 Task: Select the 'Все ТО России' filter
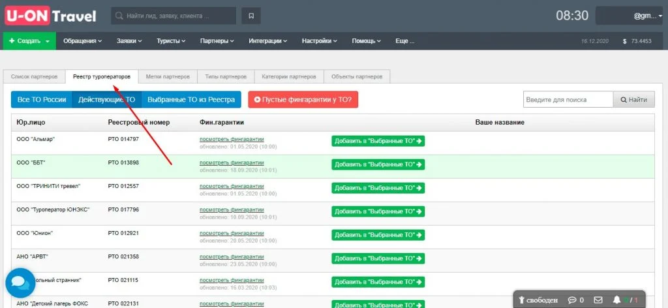click(42, 100)
